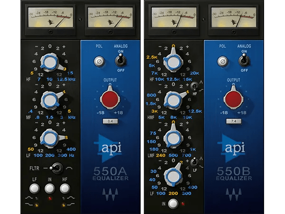Click the 550B HF gain knob
Image resolution: width=285 pixels, height=214 pixels.
point(173,62)
